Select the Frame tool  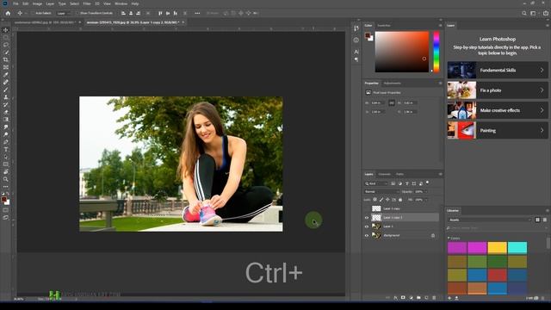(6, 67)
